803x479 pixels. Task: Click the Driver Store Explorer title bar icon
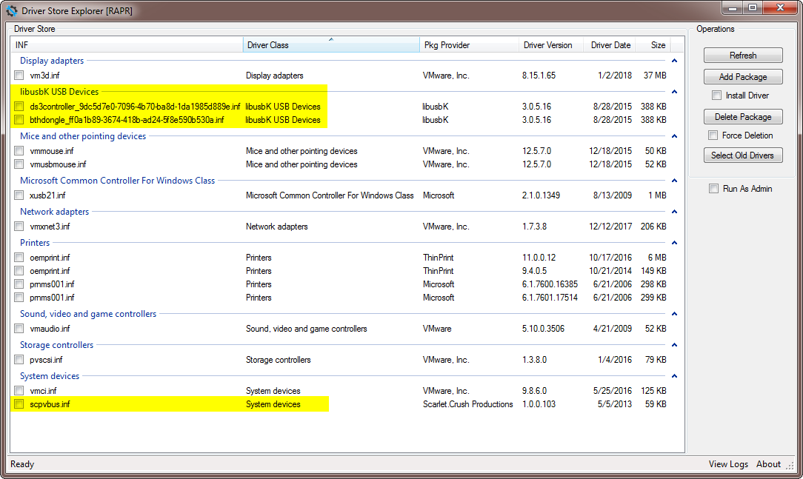tap(11, 11)
